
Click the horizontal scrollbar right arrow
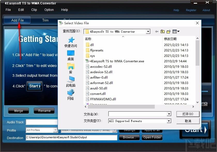coord(193,107)
